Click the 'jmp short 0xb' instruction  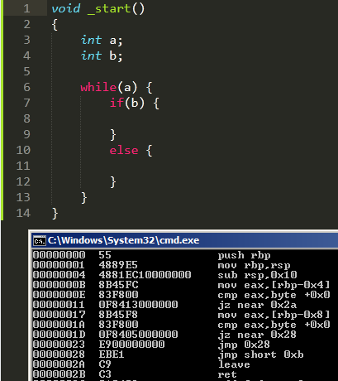(x=260, y=354)
